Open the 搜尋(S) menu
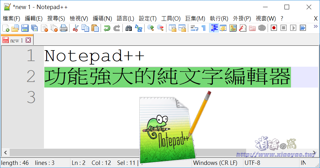The height and width of the screenshot is (168, 320). click(56, 19)
